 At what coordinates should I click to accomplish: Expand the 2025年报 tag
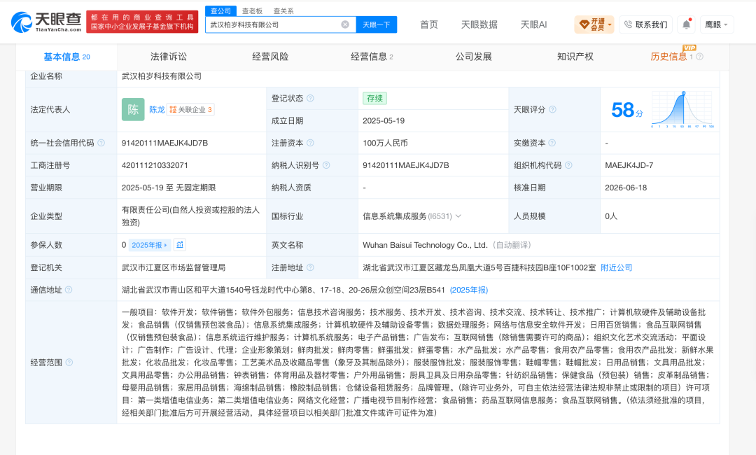(150, 245)
